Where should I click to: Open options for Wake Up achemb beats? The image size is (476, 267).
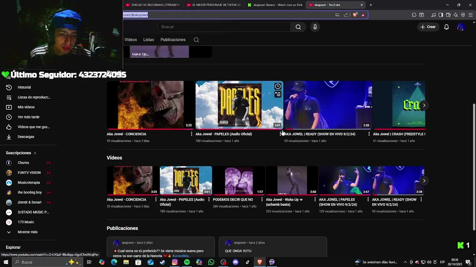315,200
